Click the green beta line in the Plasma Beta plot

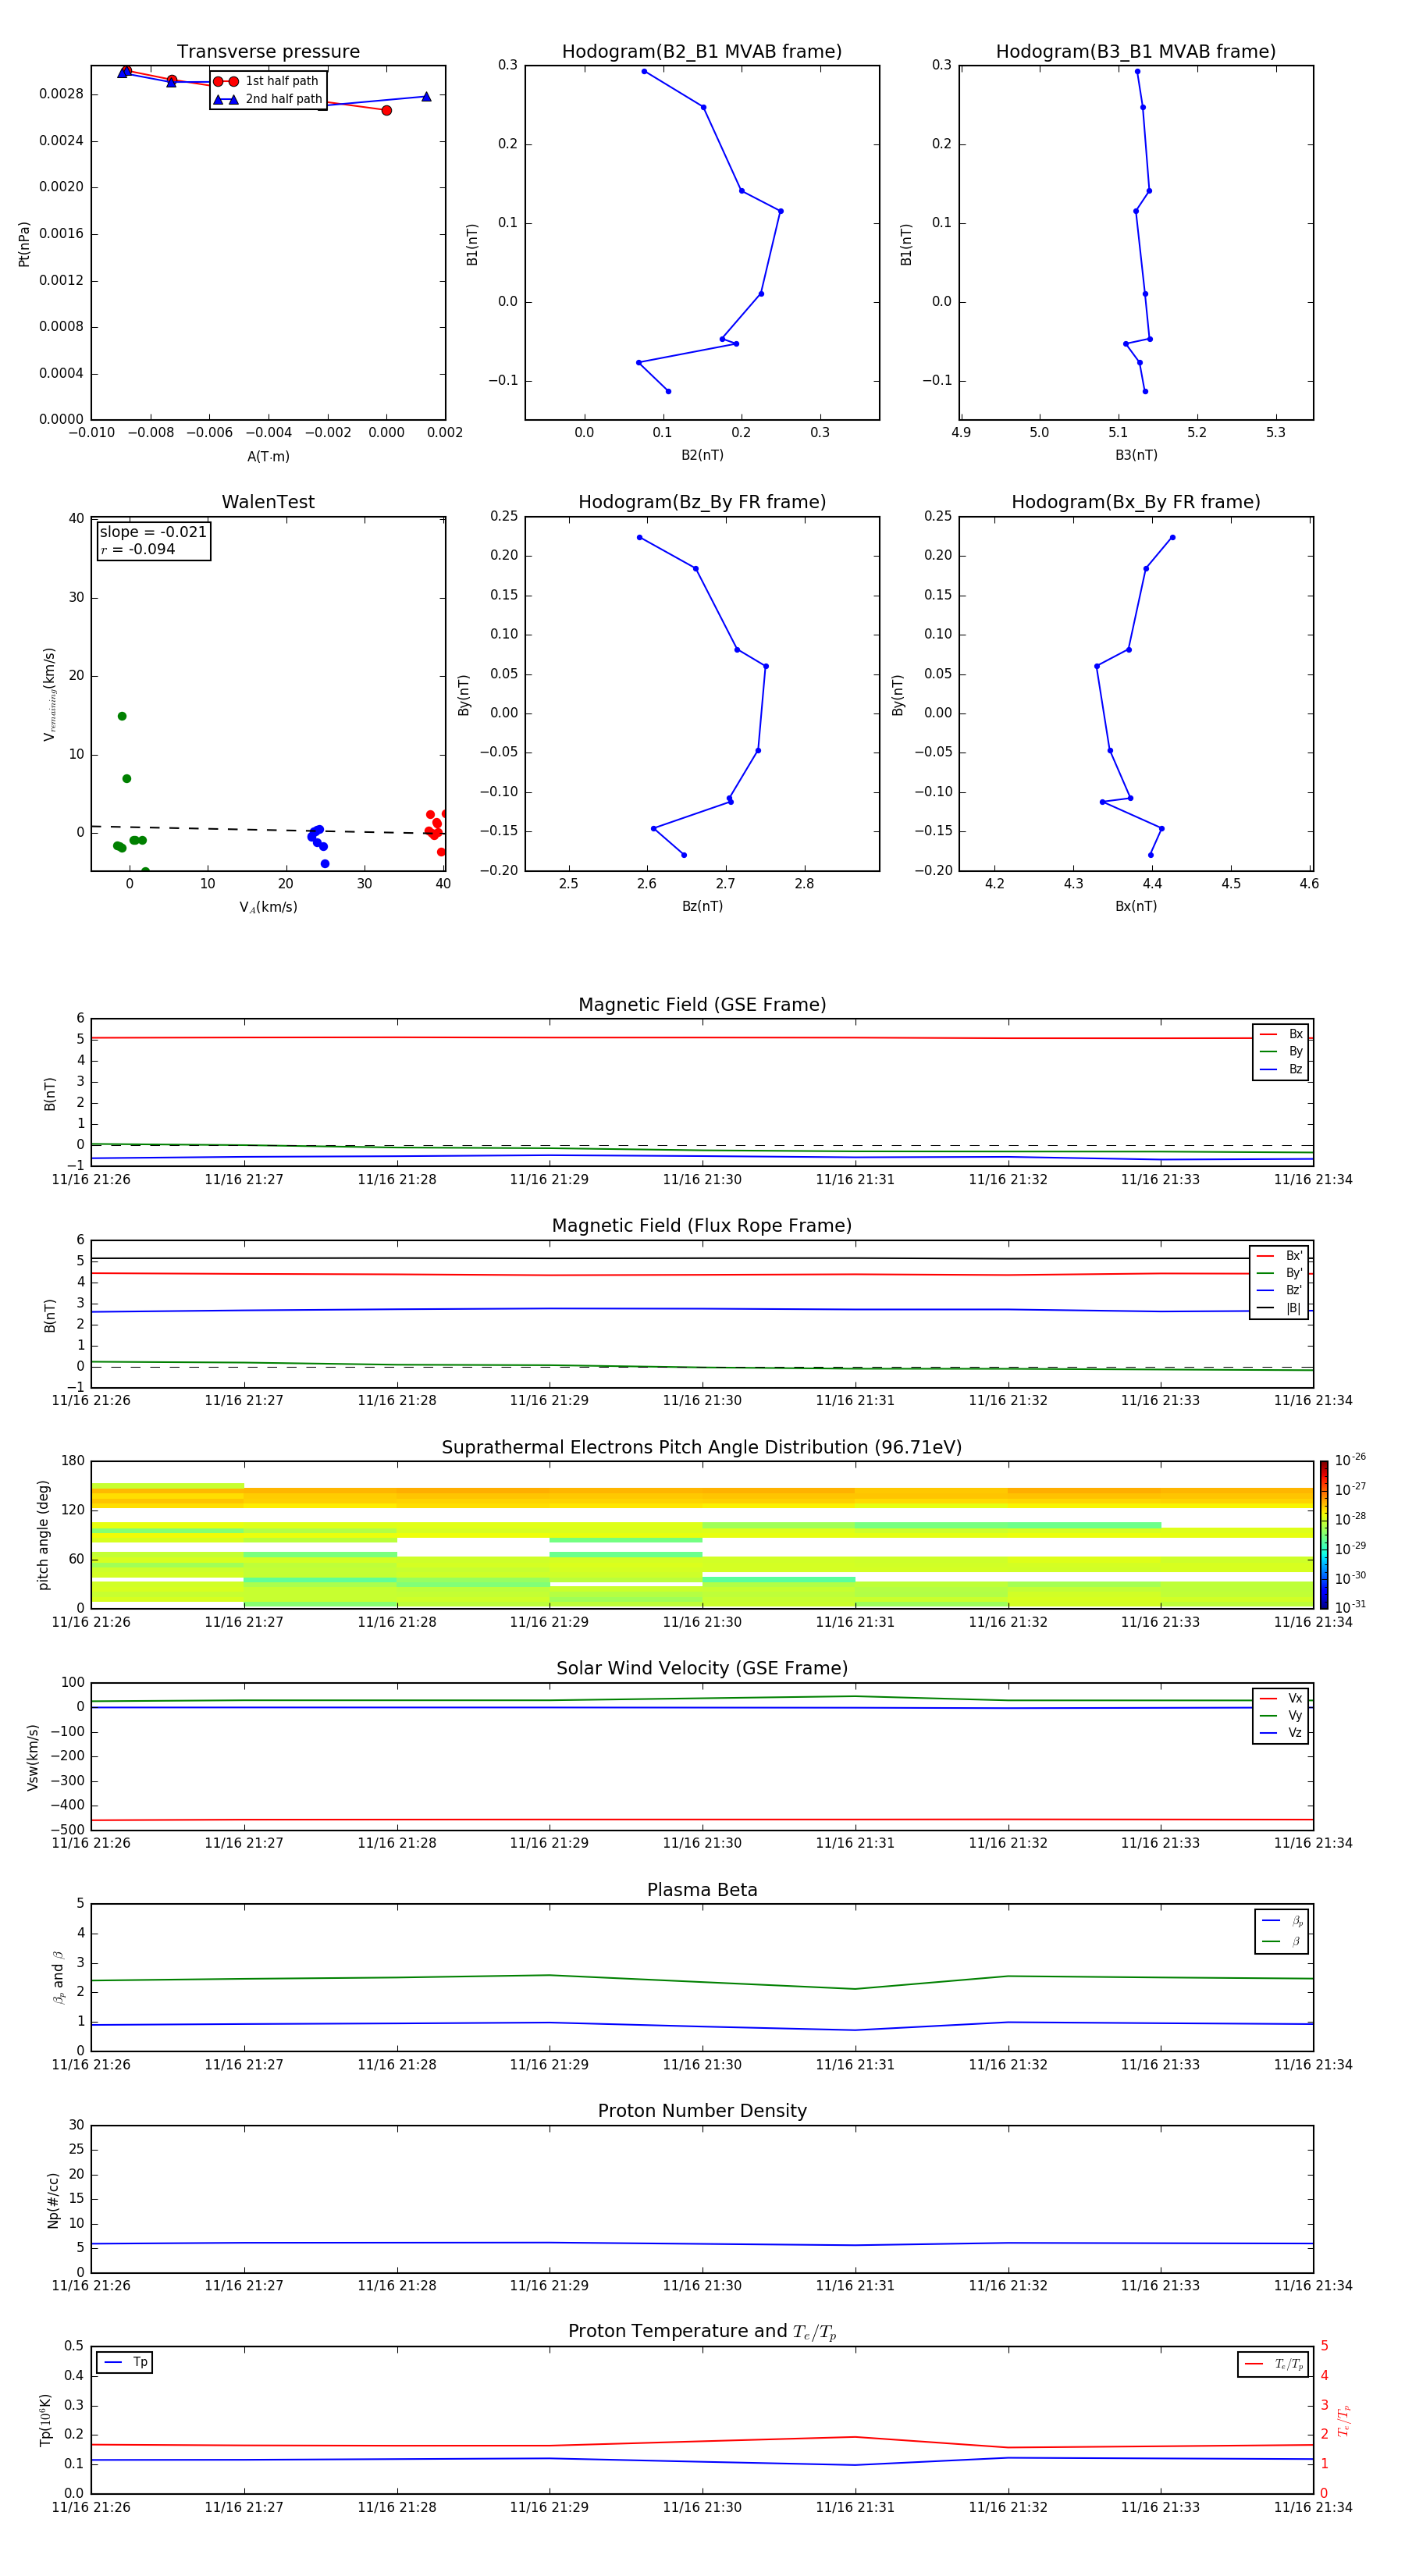point(702,1982)
